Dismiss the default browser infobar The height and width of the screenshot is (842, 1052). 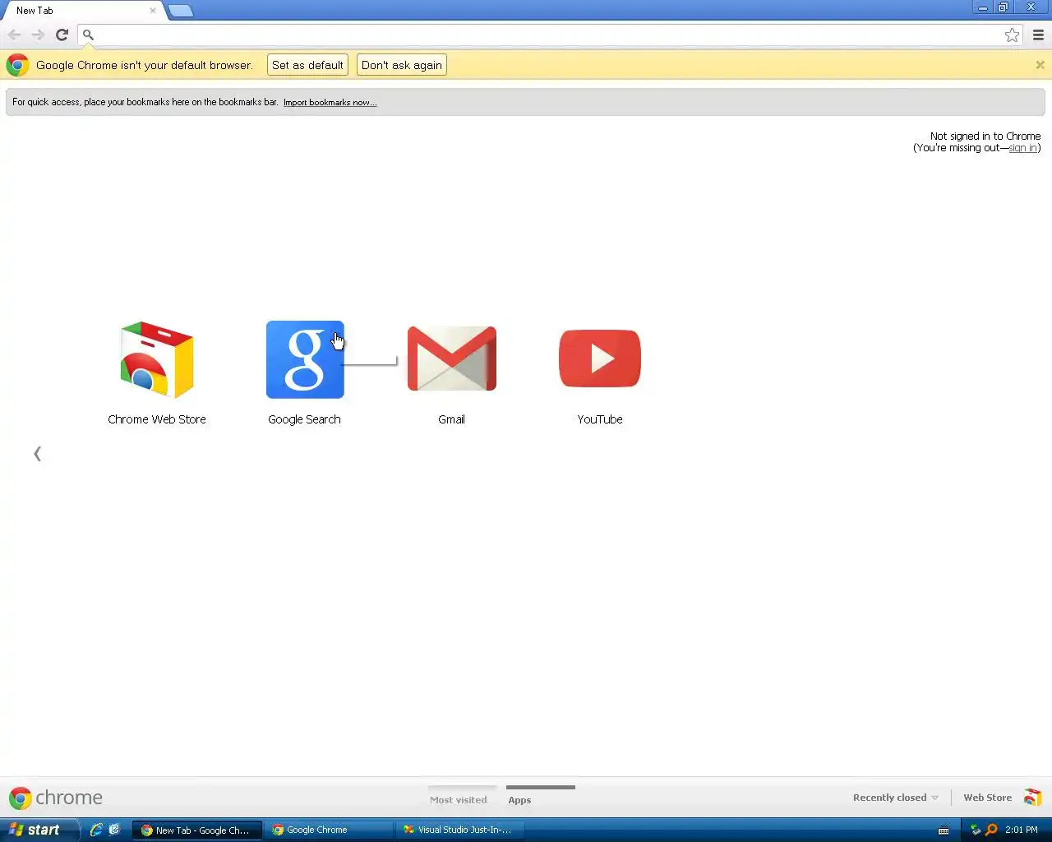click(x=1040, y=65)
